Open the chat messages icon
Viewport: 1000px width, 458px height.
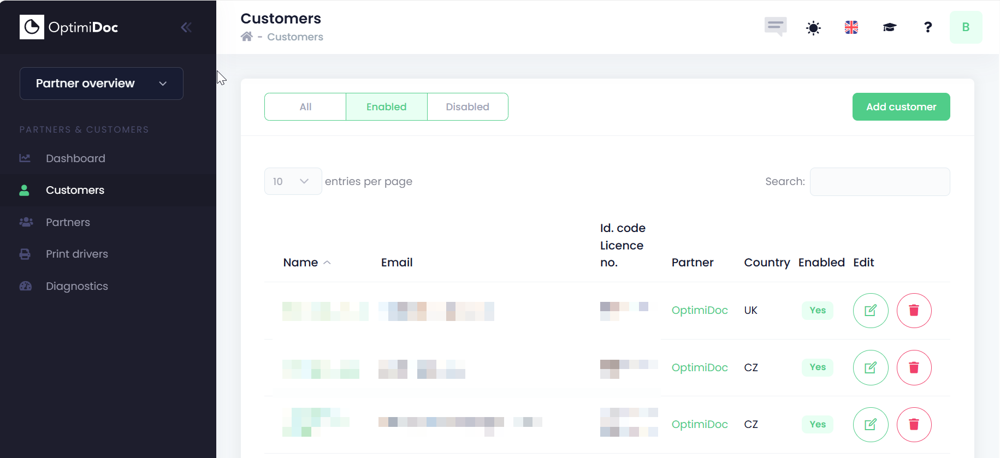tap(775, 26)
